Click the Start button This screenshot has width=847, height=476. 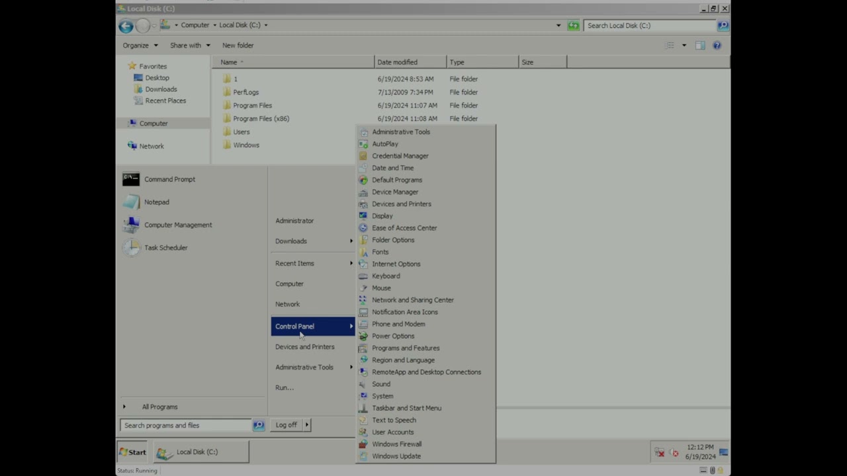pyautogui.click(x=132, y=452)
